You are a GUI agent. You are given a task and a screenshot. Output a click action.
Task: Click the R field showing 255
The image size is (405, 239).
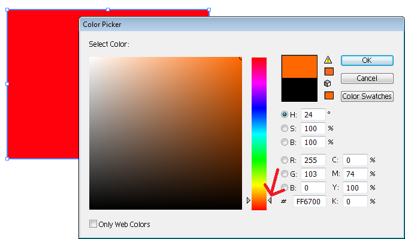point(313,160)
